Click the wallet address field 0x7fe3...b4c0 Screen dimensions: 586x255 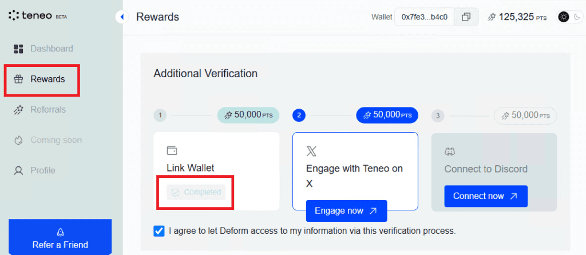coord(424,17)
